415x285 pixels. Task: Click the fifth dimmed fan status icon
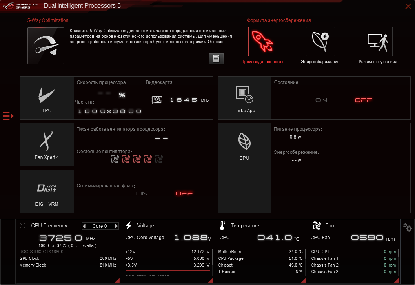tap(158, 159)
